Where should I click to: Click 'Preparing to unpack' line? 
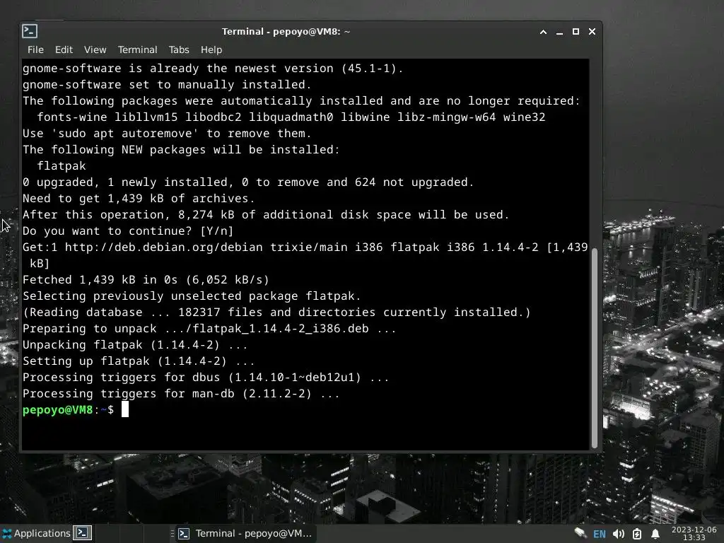coord(209,328)
